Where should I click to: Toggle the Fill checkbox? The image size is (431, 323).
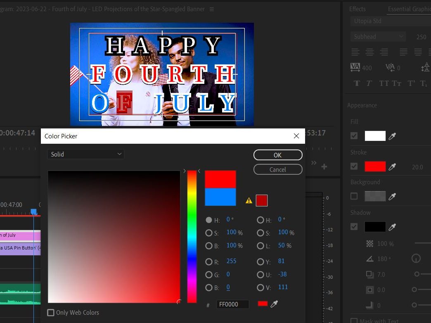point(354,136)
